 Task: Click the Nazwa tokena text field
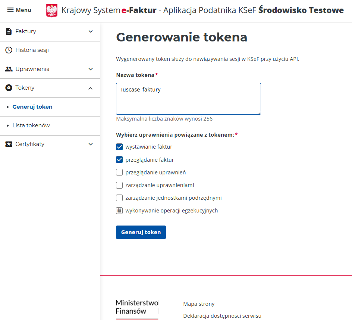tap(188, 99)
